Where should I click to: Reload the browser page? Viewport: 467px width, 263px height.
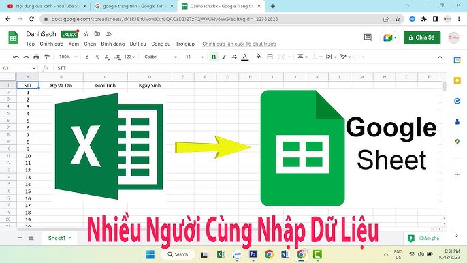pyautogui.click(x=31, y=19)
